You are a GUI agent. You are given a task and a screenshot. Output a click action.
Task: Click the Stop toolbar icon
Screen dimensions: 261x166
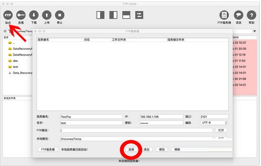(x=60, y=15)
